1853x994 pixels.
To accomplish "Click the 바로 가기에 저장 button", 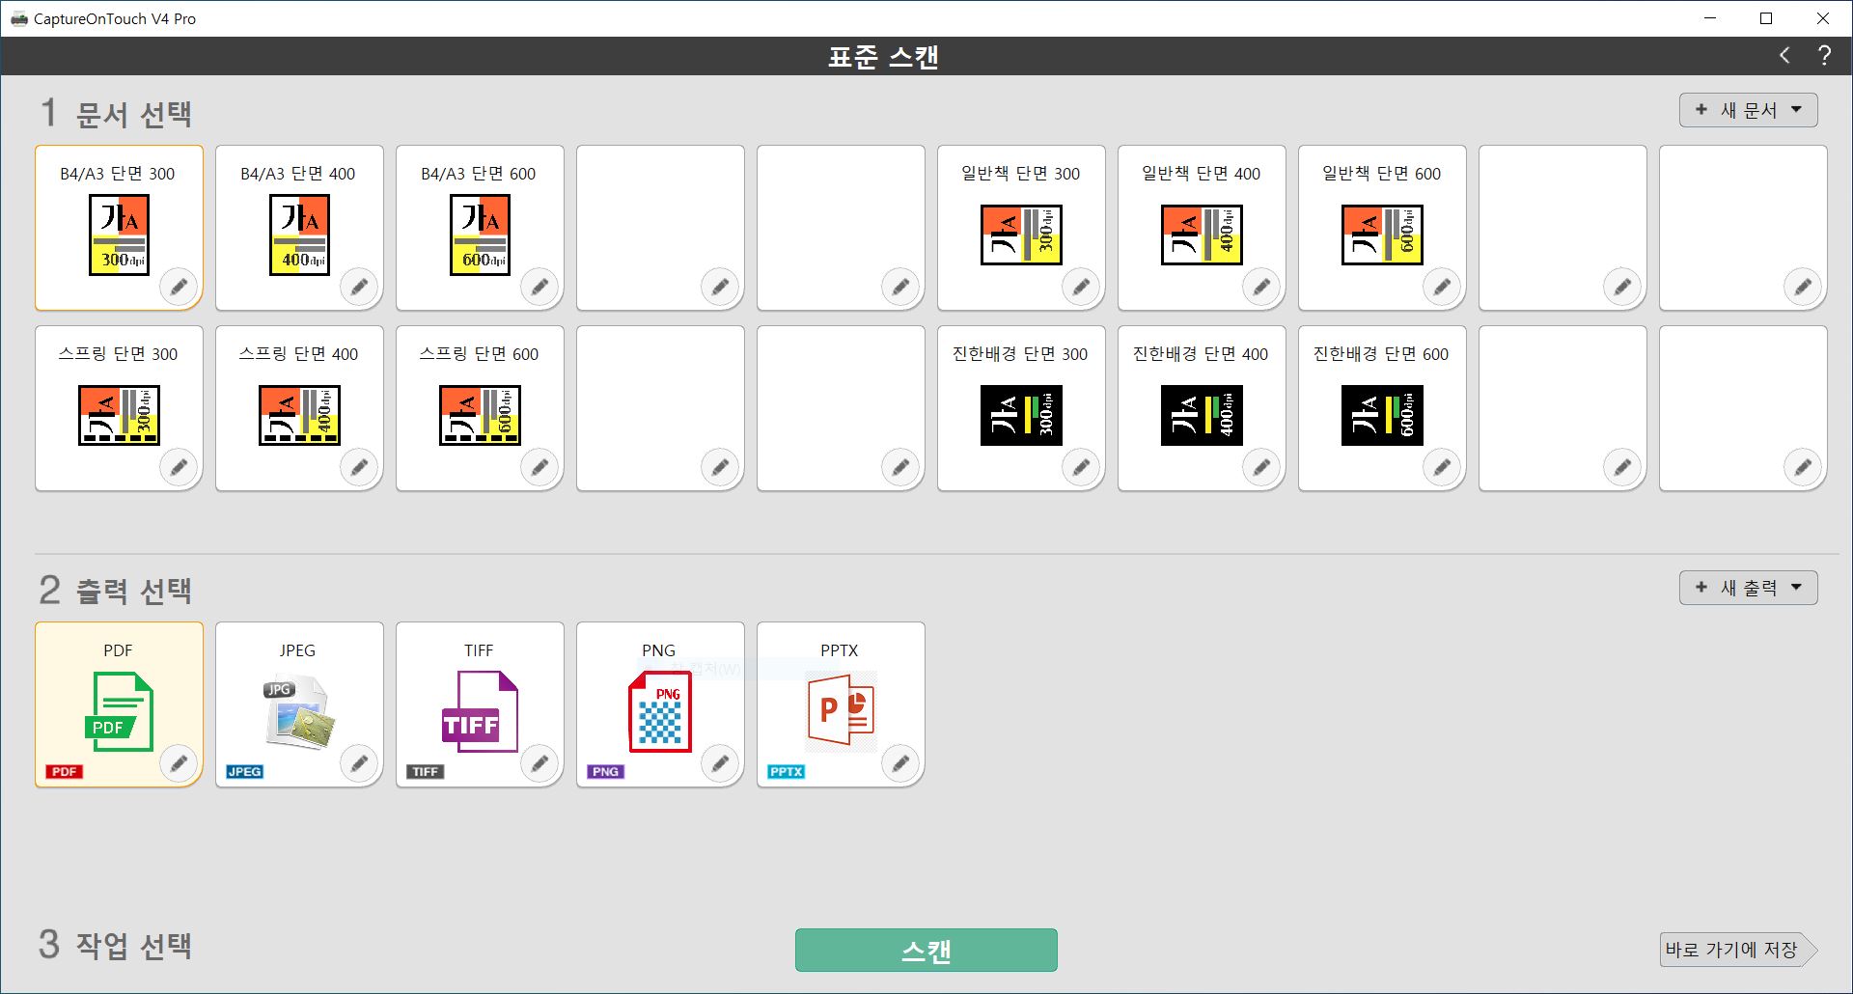I will 1732,950.
